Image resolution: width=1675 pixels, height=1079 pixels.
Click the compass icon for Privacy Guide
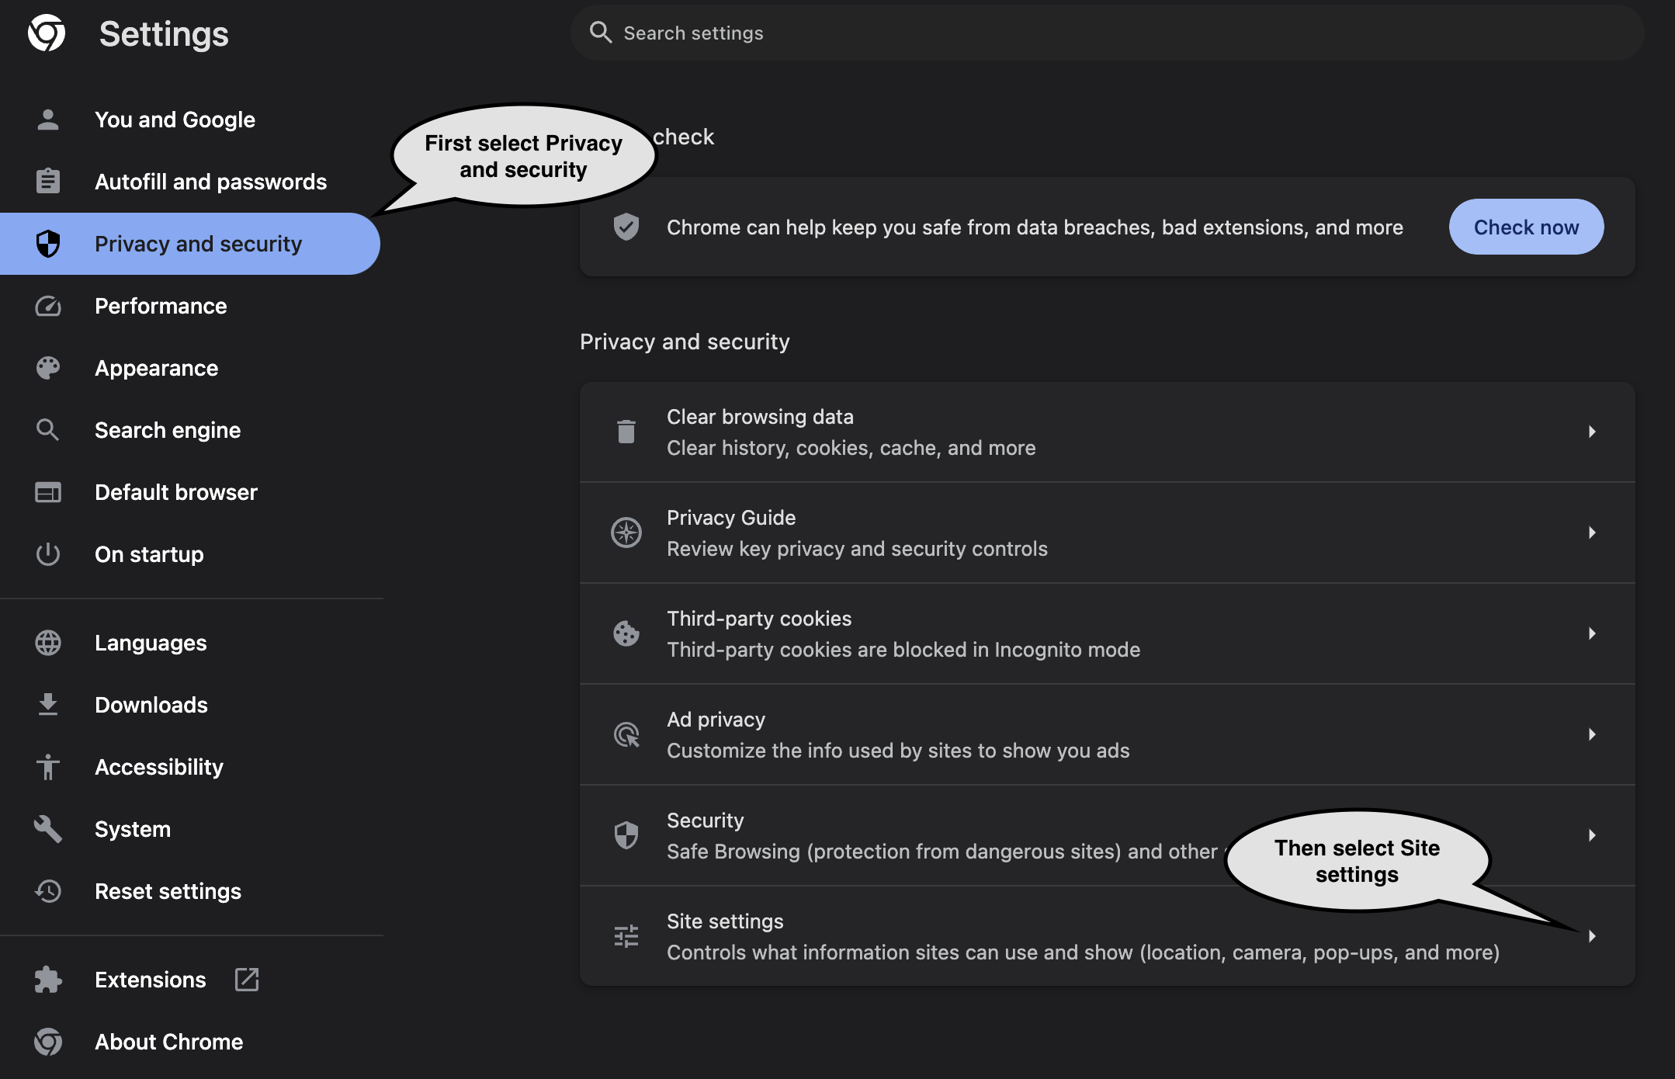point(626,533)
